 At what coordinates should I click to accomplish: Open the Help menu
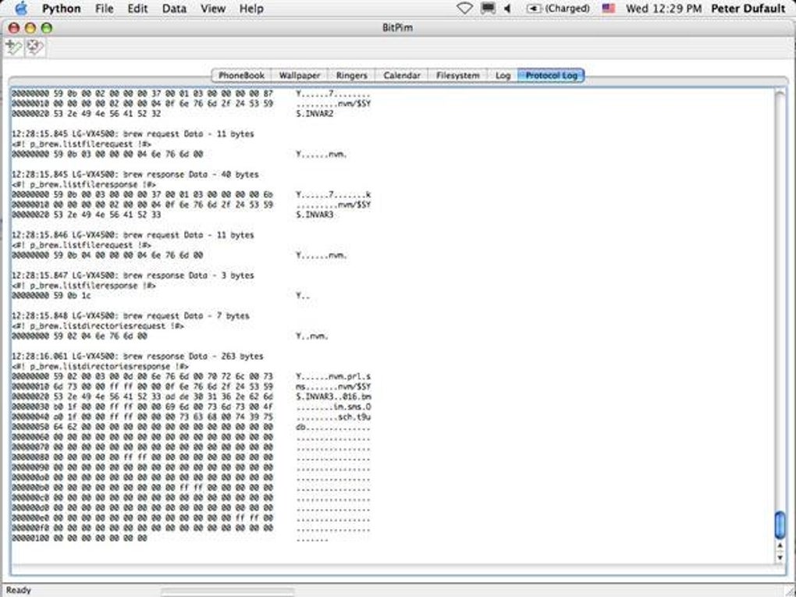[x=251, y=9]
